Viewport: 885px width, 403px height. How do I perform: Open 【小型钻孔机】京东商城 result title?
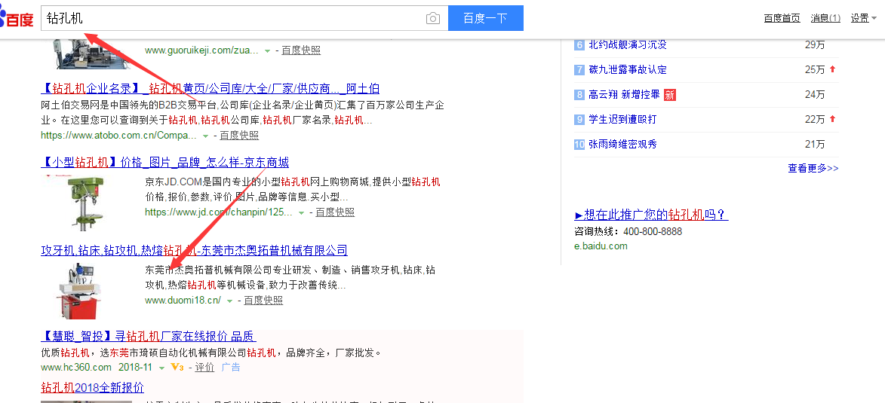pyautogui.click(x=164, y=163)
